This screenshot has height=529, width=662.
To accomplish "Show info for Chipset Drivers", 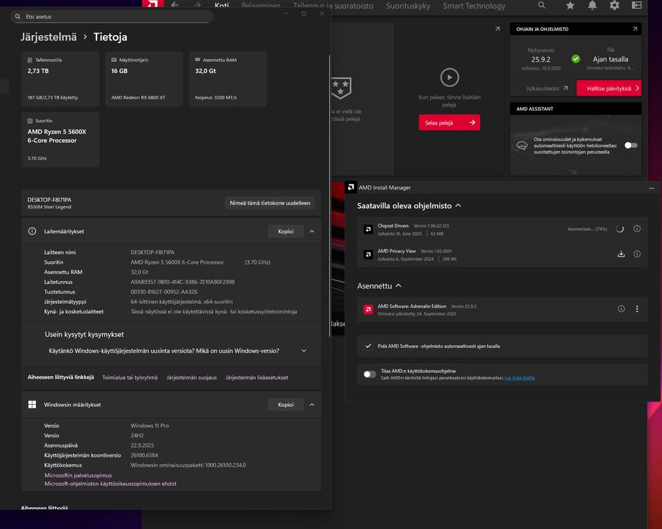I will (636, 229).
